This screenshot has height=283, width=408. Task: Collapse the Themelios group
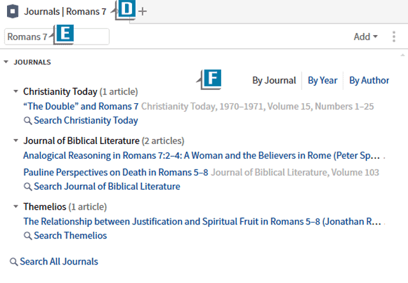(16, 207)
